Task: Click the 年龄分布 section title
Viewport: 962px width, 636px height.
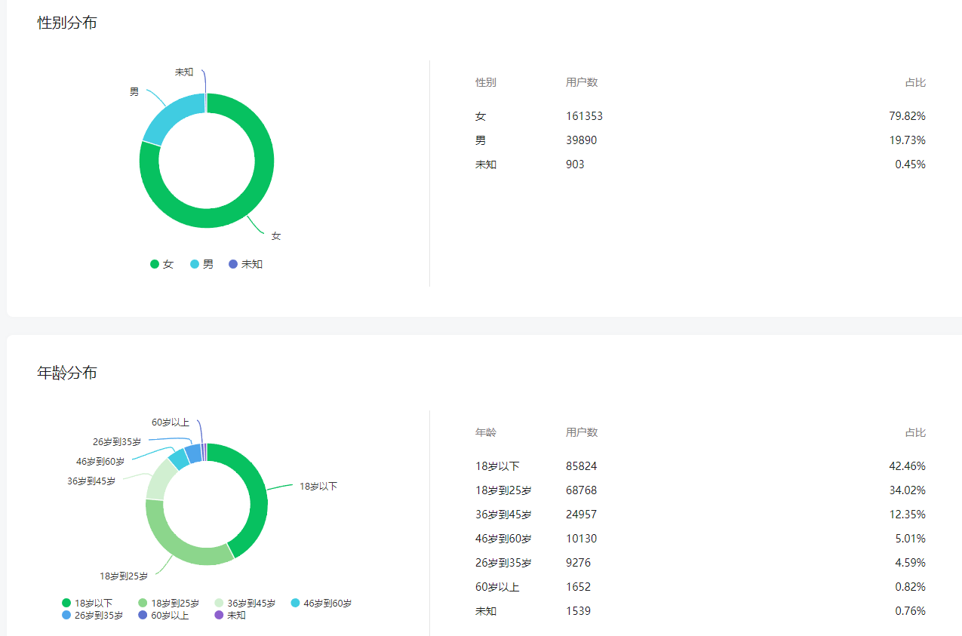Action: pos(67,373)
